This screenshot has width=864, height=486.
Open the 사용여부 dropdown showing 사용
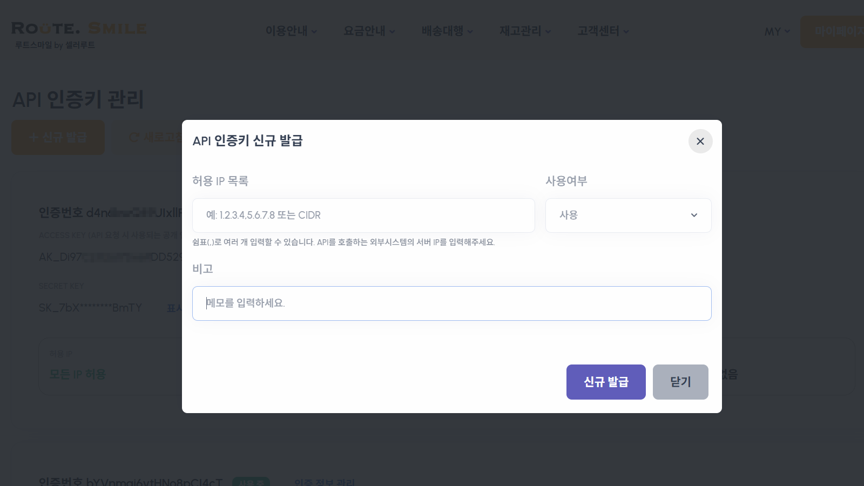click(628, 215)
